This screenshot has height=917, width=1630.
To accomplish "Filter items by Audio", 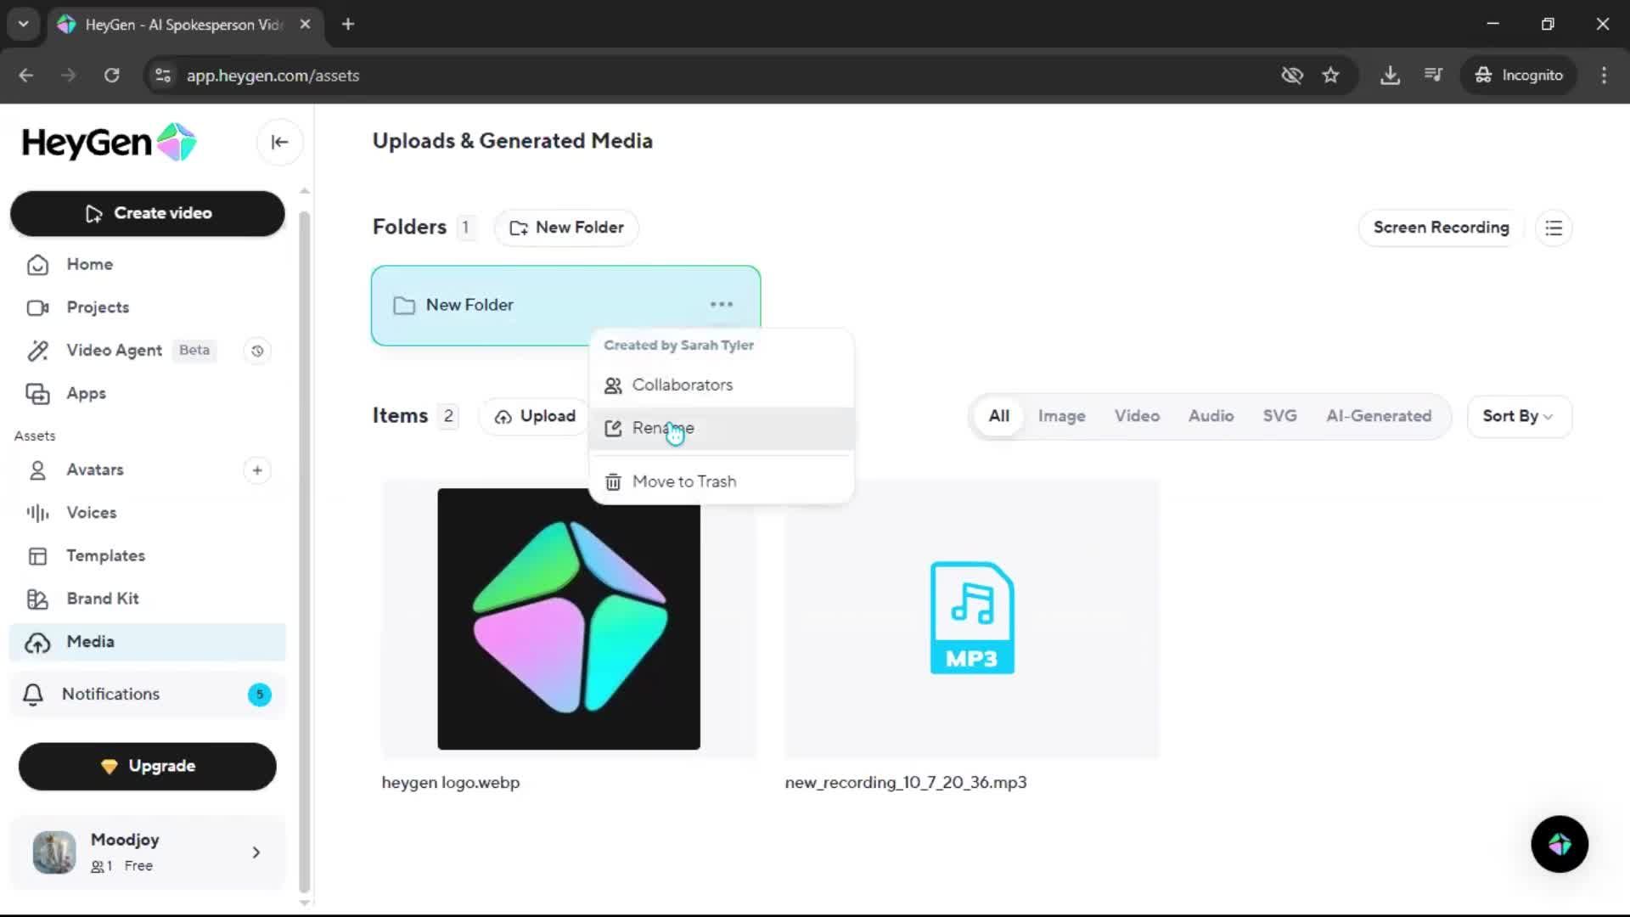I will click(x=1210, y=416).
